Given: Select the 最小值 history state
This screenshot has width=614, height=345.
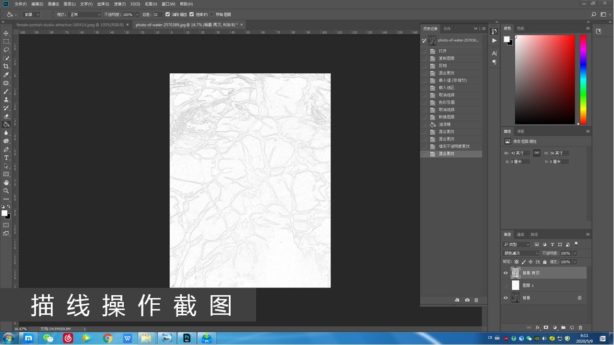Looking at the screenshot, I should (451, 80).
